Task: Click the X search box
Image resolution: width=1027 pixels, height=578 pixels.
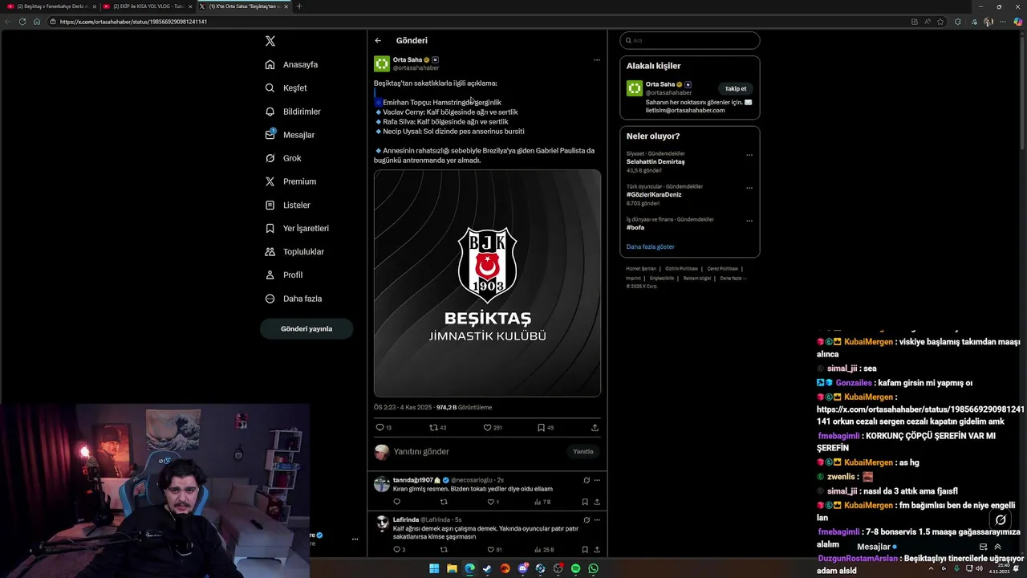Action: click(690, 40)
